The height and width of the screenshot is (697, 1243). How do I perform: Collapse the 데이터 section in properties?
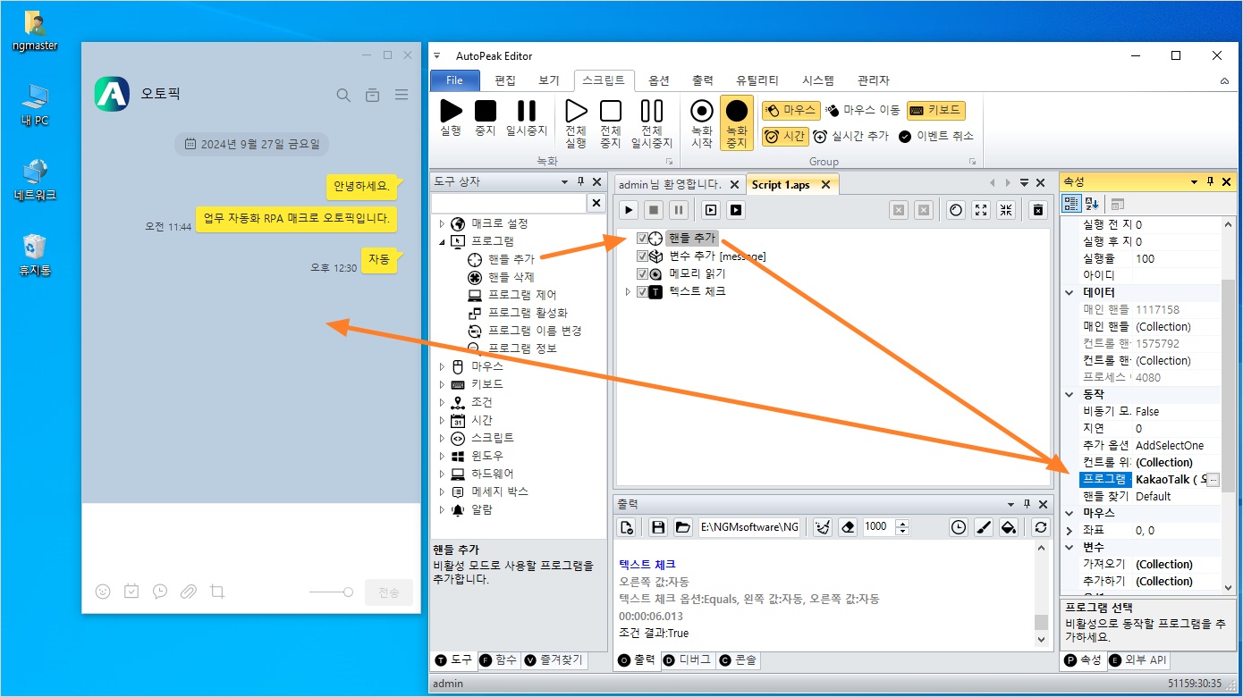1070,292
